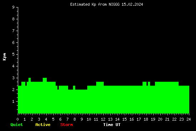
Task: Click the Kp value 1 on the y-axis
Action: [14, 101]
